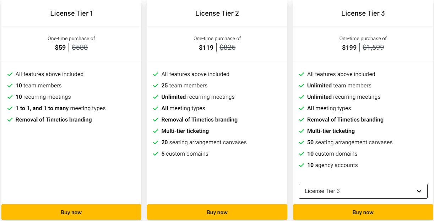Click the checkmark beside "10 agency accounts"
The height and width of the screenshot is (221, 434).
pyautogui.click(x=302, y=165)
